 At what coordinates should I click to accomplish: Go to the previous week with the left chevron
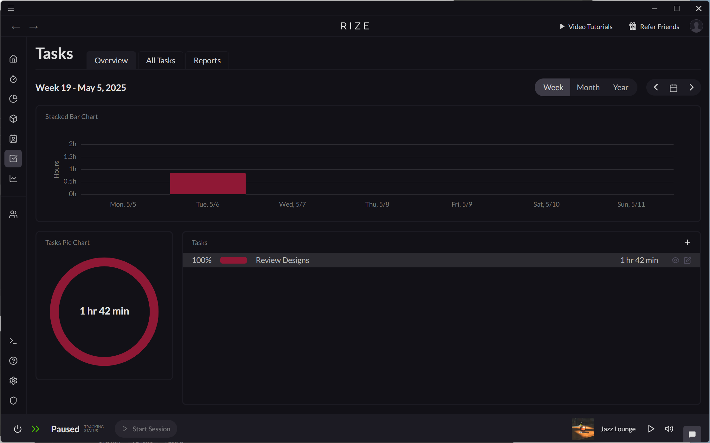pos(655,87)
